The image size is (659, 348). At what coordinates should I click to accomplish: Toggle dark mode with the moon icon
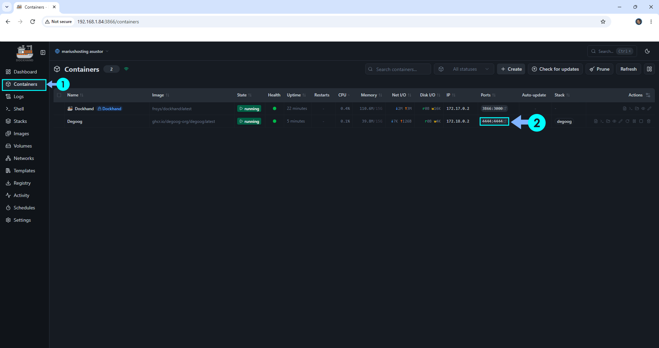click(x=647, y=51)
